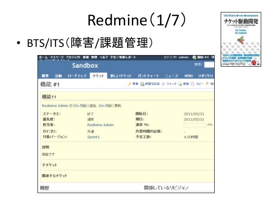Viewport: 275px width, 206px height.
Task: Click the 進捗 % progress bar
Action: tap(195, 125)
